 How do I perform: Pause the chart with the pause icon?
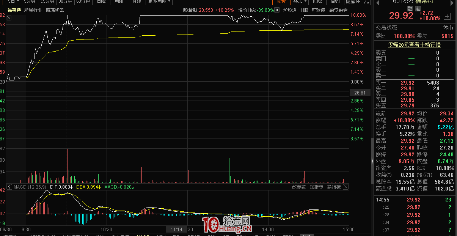(x=278, y=10)
